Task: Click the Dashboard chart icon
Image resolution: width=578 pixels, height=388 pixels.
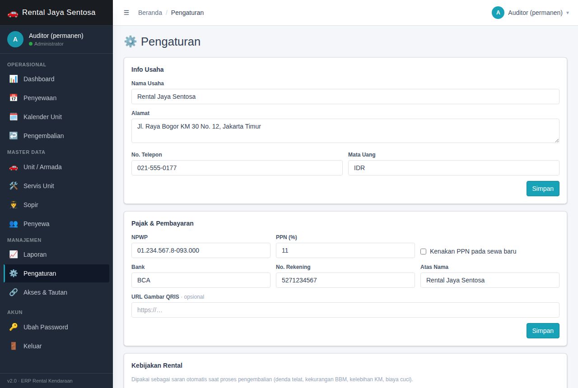Action: [x=14, y=79]
